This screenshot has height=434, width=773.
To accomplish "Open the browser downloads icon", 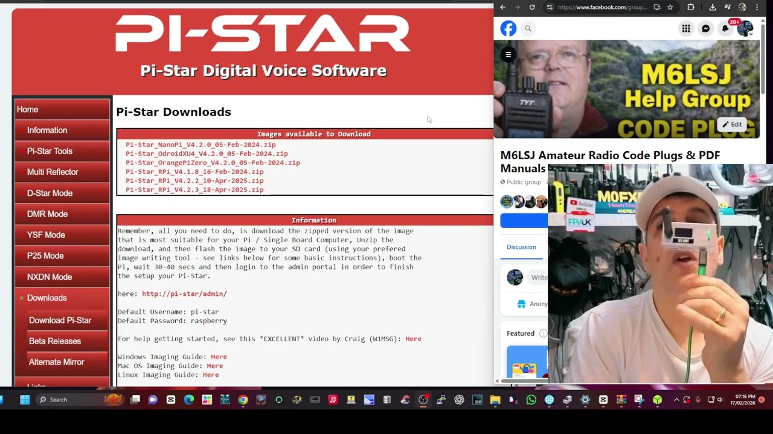I will [713, 7].
